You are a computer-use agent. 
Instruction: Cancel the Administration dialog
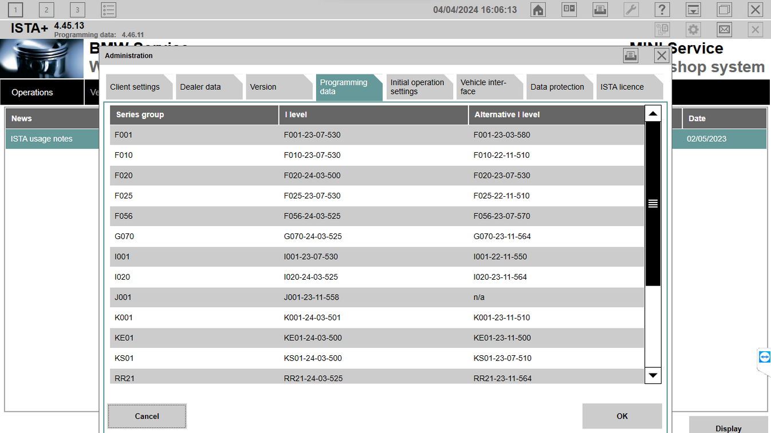pos(147,416)
